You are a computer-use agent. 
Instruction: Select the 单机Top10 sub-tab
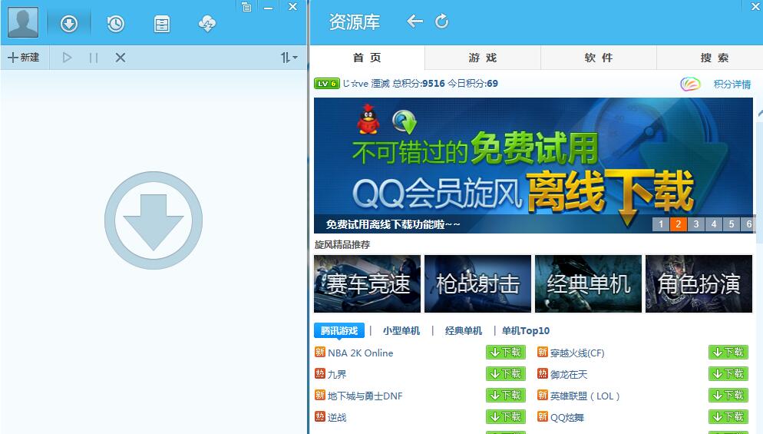pos(526,331)
